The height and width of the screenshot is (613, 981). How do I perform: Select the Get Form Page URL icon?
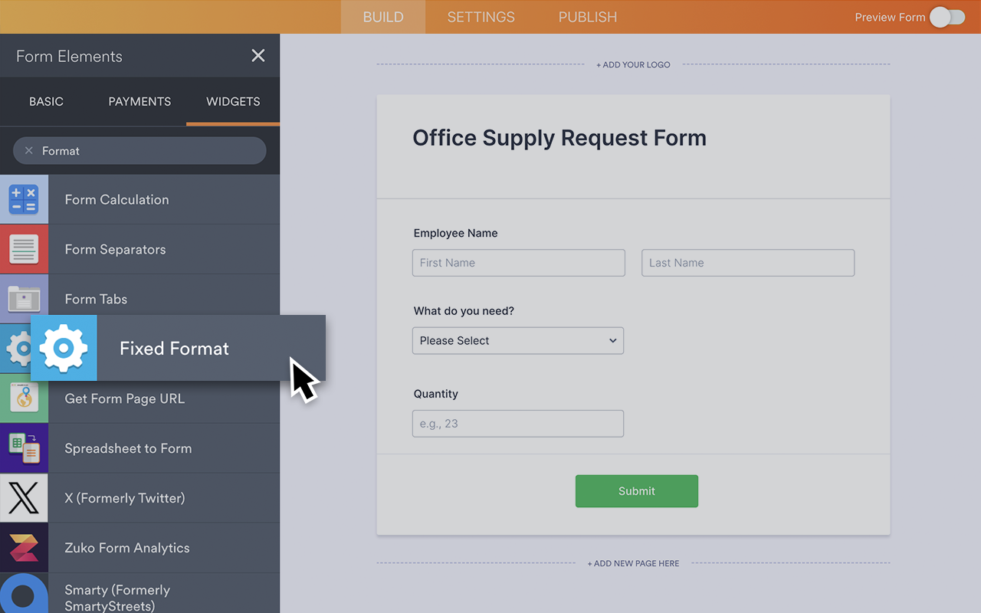(24, 398)
